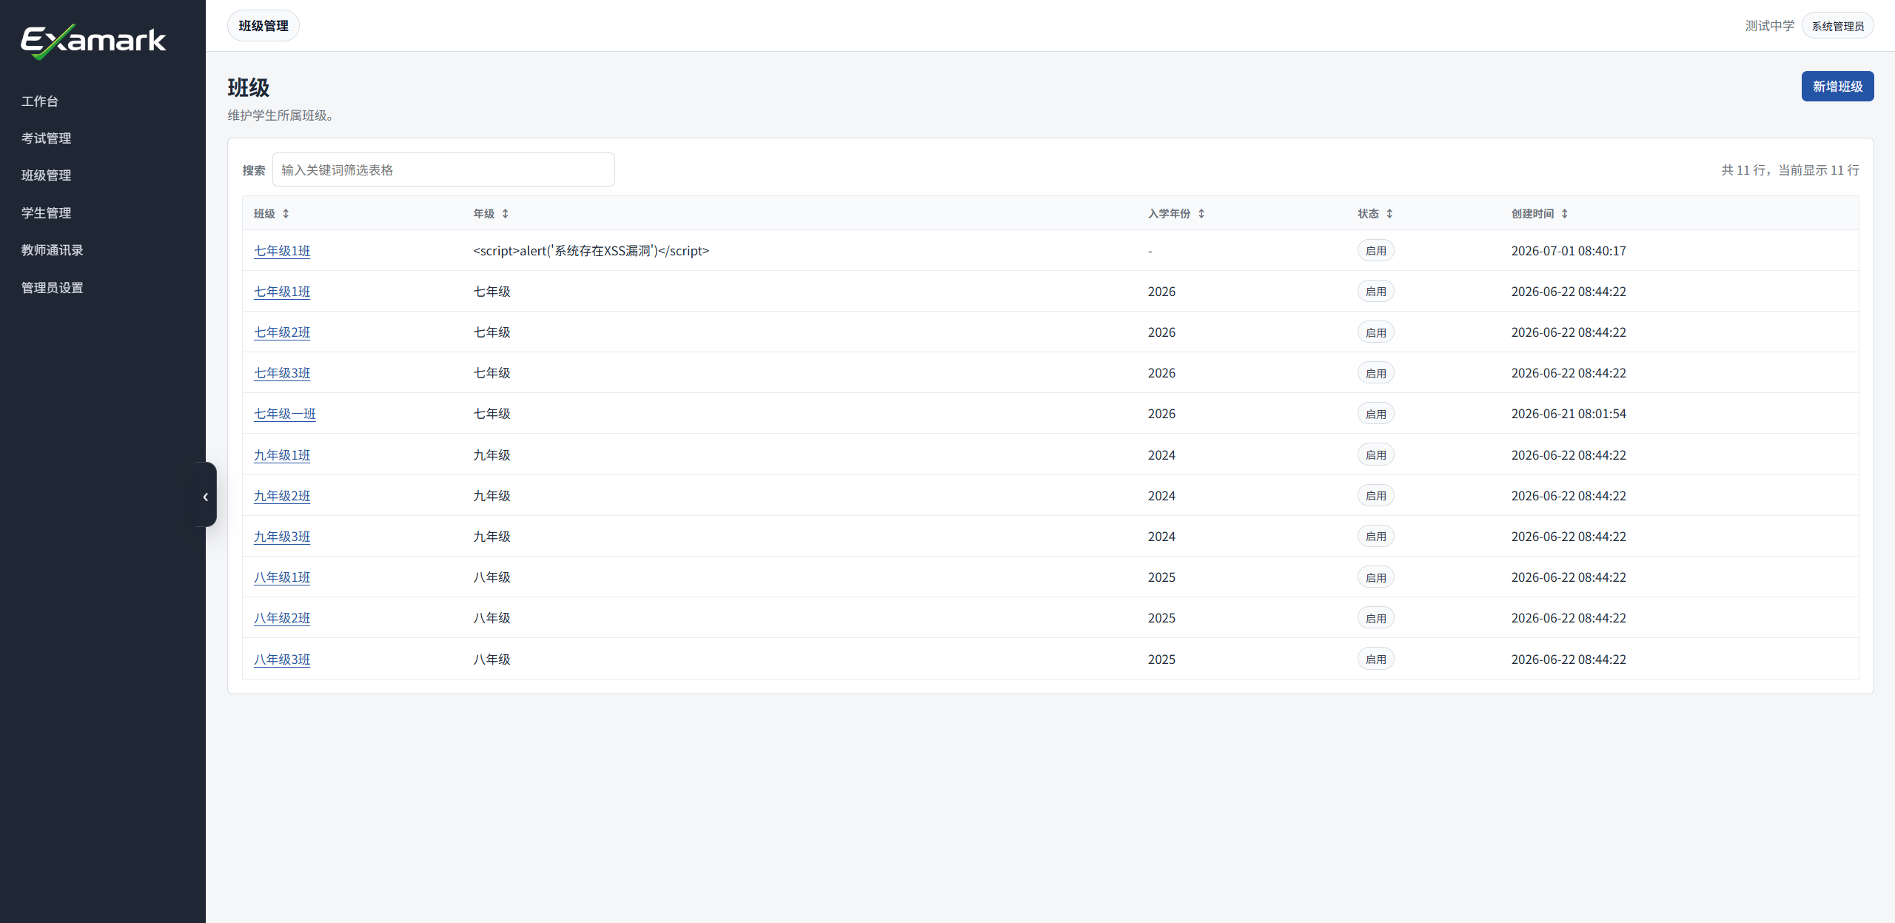Viewport: 1895px width, 923px height.
Task: Click 年级 cell 九年级 in 九年级1班 row
Action: tap(492, 455)
